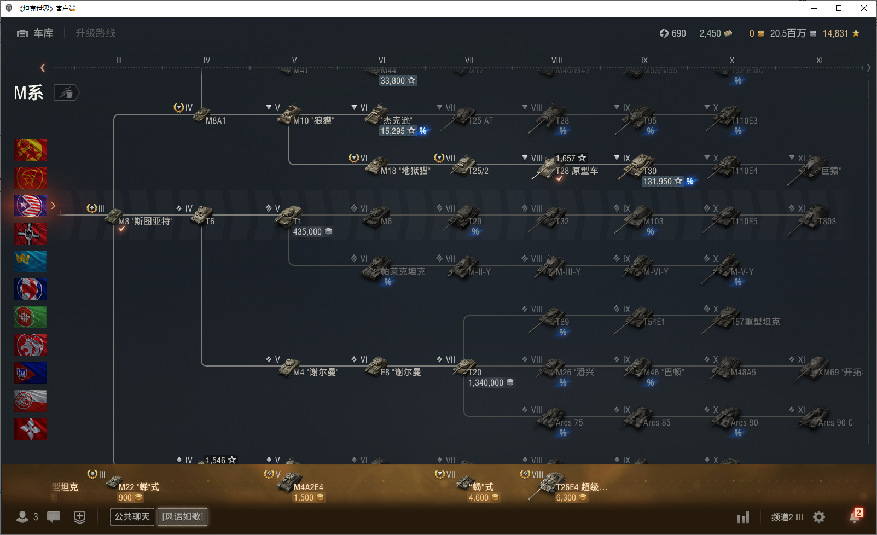Click the tank icon button beside M系
Screen dimensions: 877x535
pos(66,93)
